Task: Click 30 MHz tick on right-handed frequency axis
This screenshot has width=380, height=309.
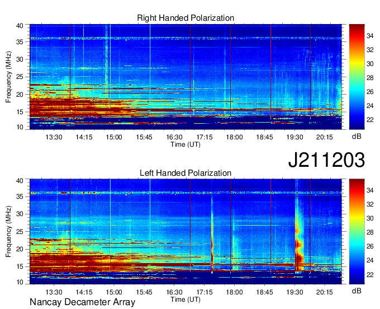Action: pos(20,59)
